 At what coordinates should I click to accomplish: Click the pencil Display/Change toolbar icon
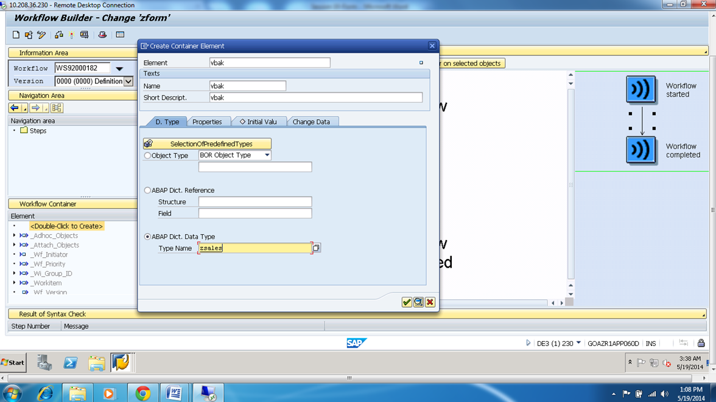(40, 35)
